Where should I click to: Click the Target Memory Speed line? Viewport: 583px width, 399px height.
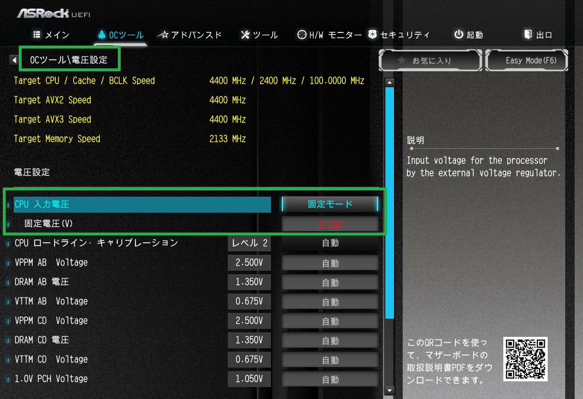click(57, 139)
